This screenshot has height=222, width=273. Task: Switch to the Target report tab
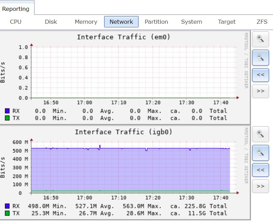coord(227,22)
